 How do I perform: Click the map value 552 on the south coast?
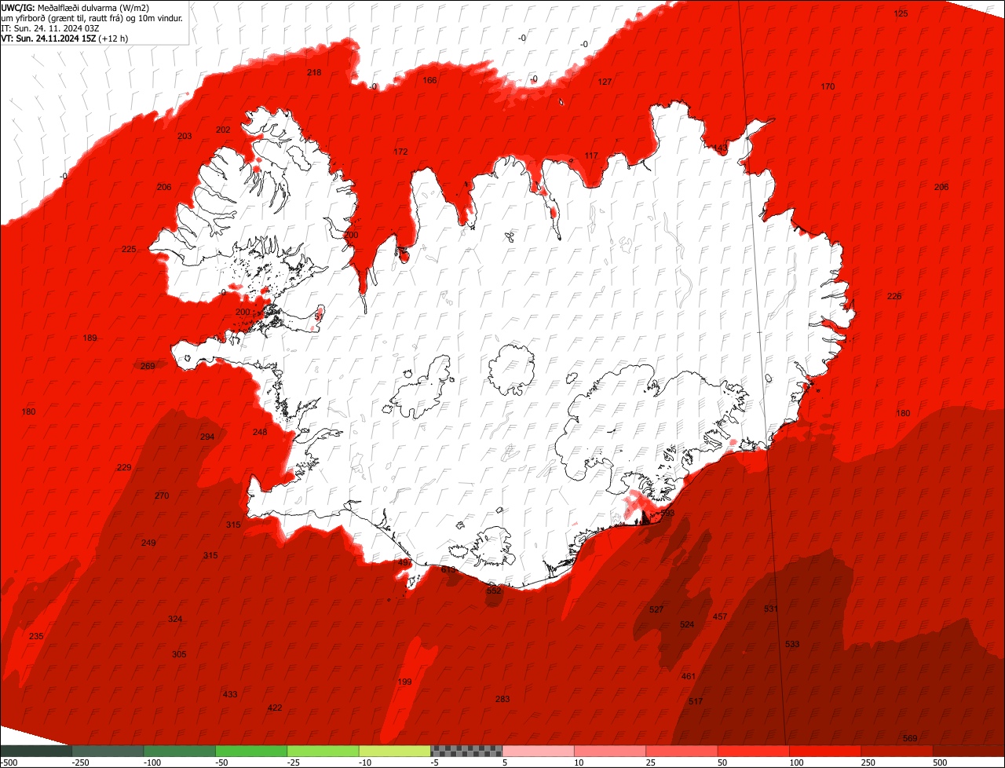494,591
